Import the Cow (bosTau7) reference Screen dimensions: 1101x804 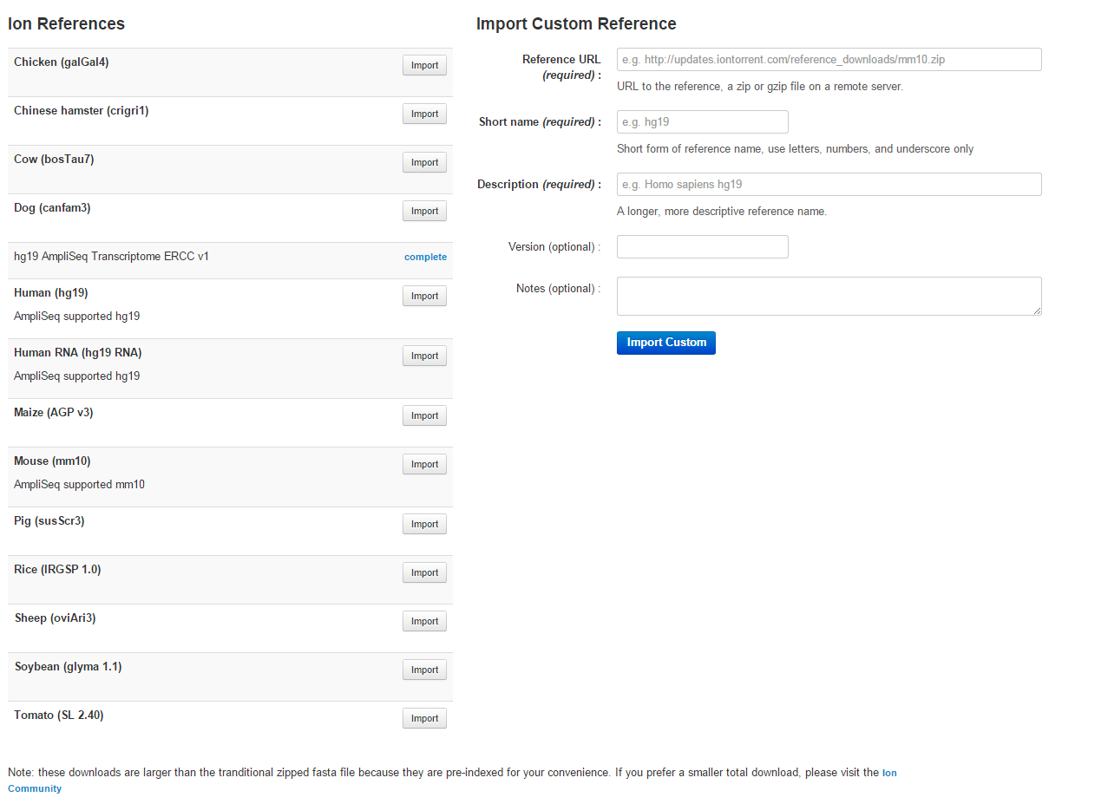(x=424, y=162)
